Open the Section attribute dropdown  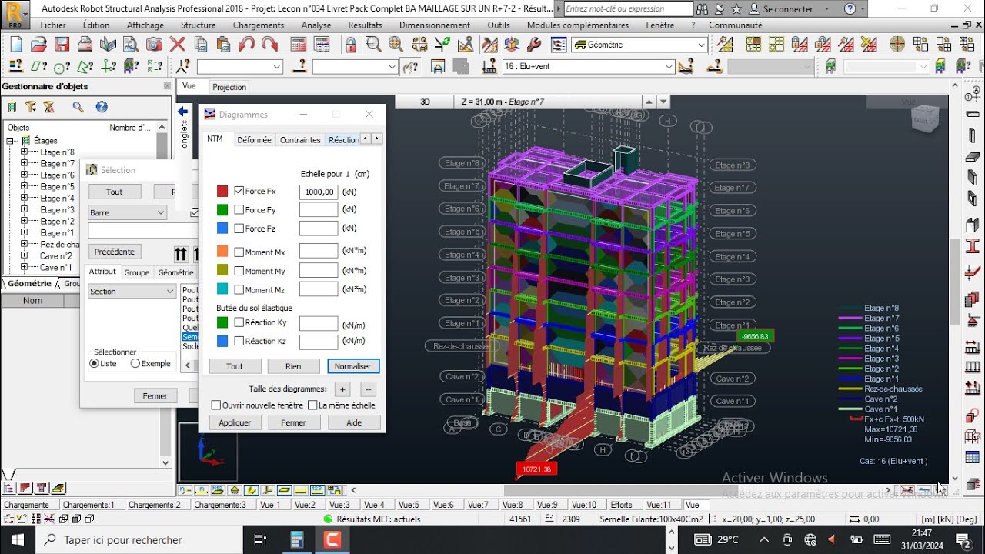click(132, 292)
